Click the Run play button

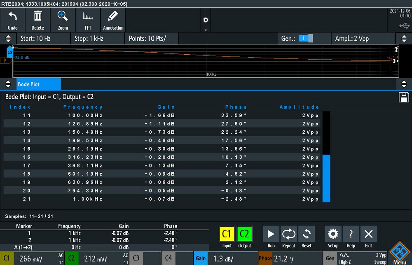click(271, 234)
